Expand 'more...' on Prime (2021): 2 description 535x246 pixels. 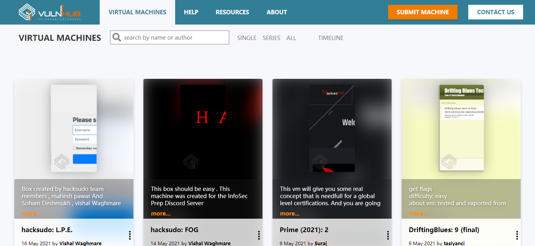pos(290,214)
